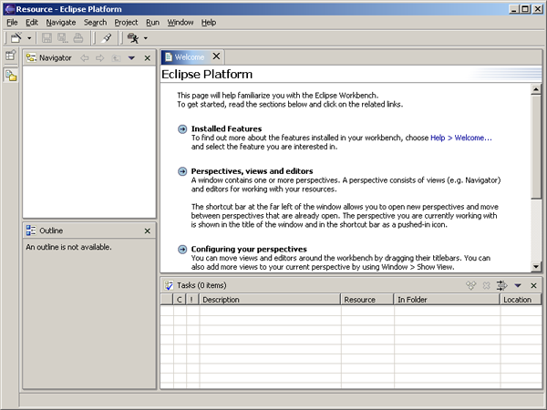The width and height of the screenshot is (547, 410).
Task: Open the Navigator view menu triangle
Action: coord(131,57)
